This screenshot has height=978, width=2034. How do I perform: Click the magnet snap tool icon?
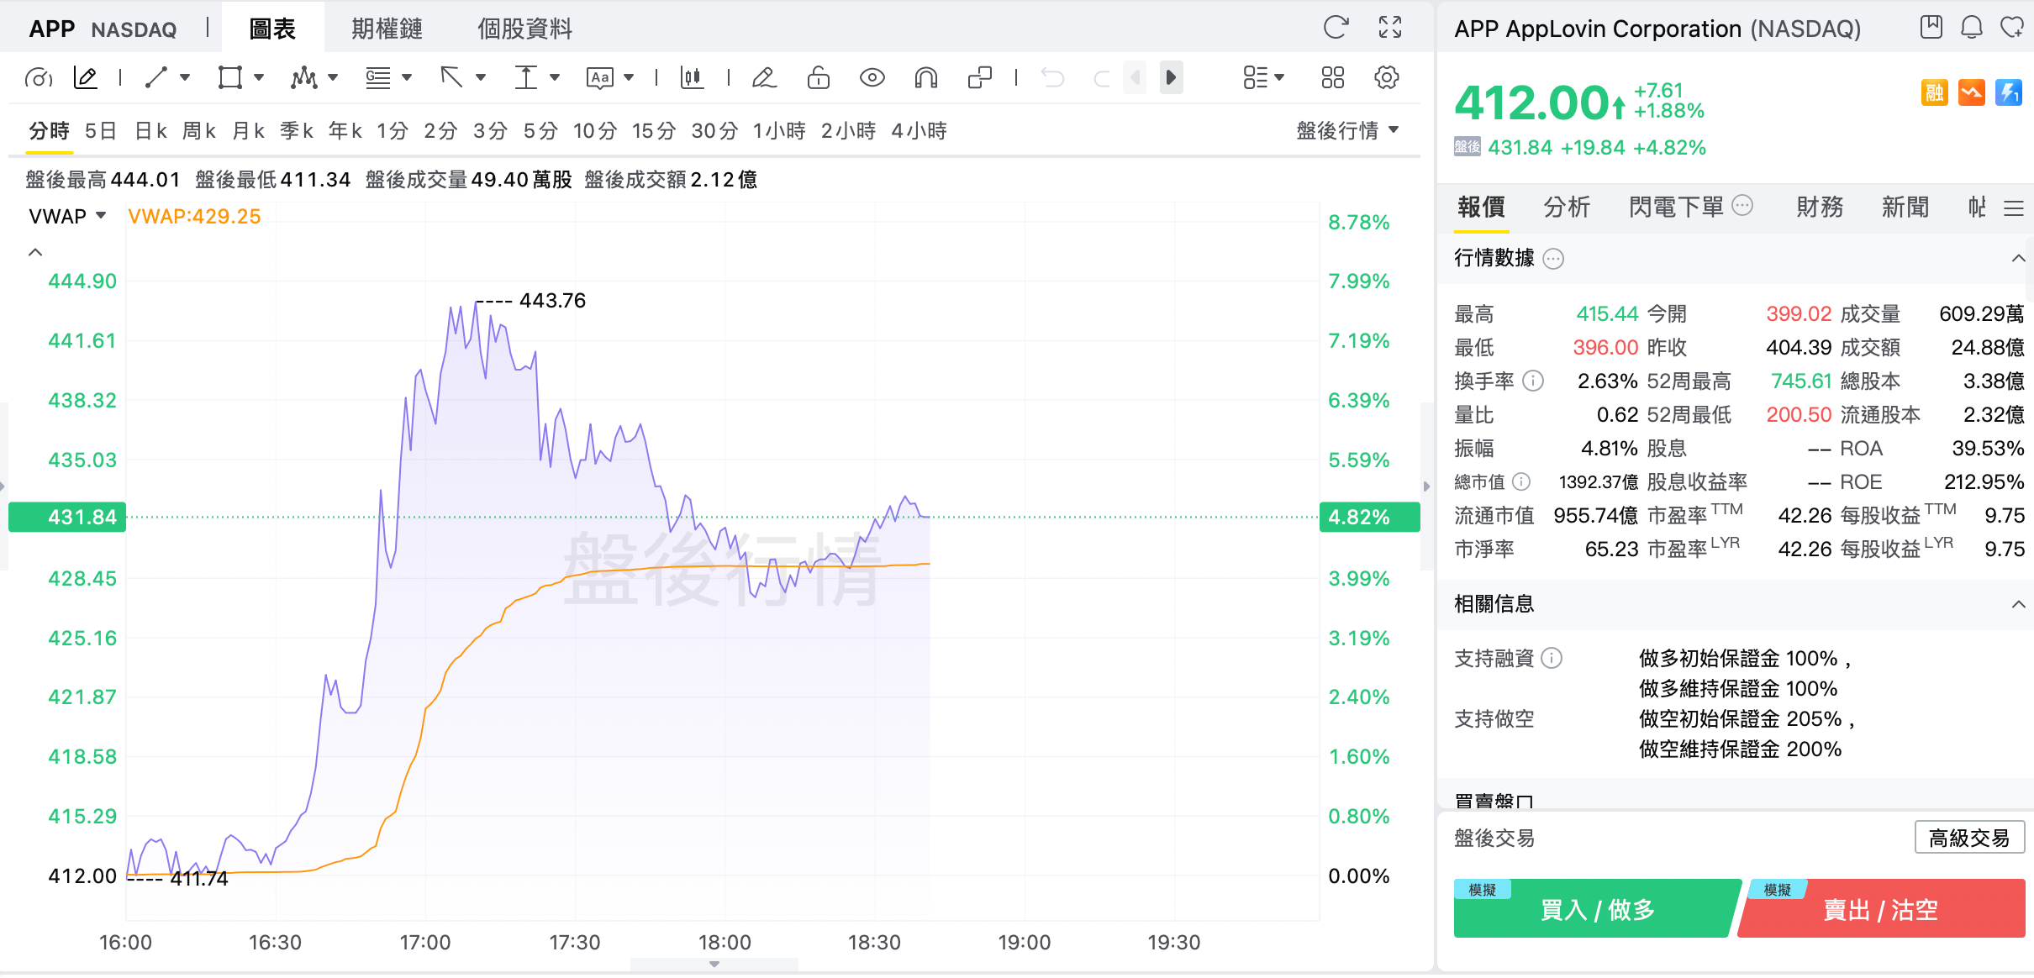pos(925,78)
